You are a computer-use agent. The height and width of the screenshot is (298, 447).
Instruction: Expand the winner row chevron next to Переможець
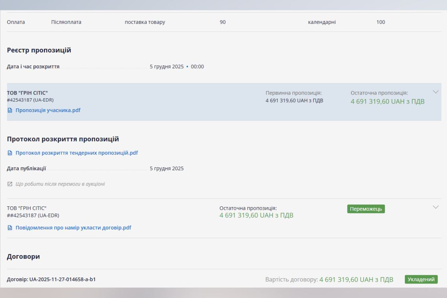pyautogui.click(x=435, y=207)
